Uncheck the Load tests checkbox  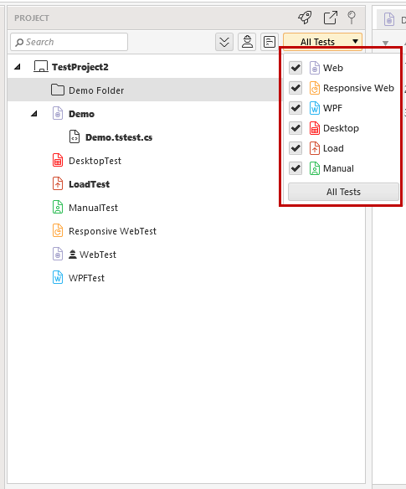296,148
